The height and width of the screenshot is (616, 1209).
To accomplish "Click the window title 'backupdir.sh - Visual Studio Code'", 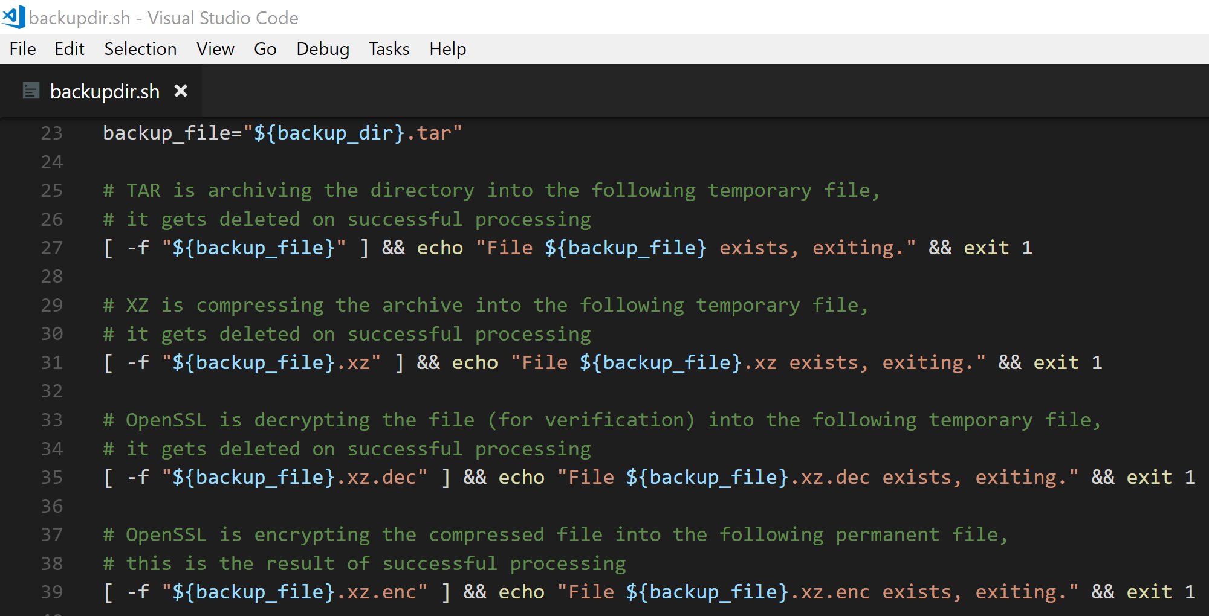I will click(x=163, y=18).
